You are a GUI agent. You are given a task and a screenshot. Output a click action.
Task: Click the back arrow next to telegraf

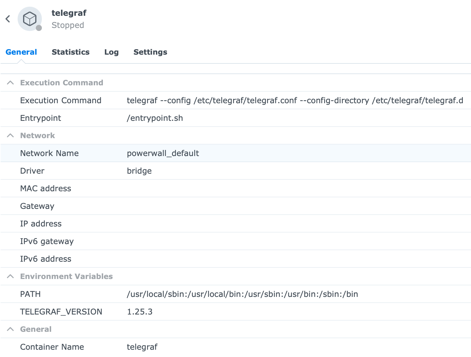pyautogui.click(x=8, y=19)
